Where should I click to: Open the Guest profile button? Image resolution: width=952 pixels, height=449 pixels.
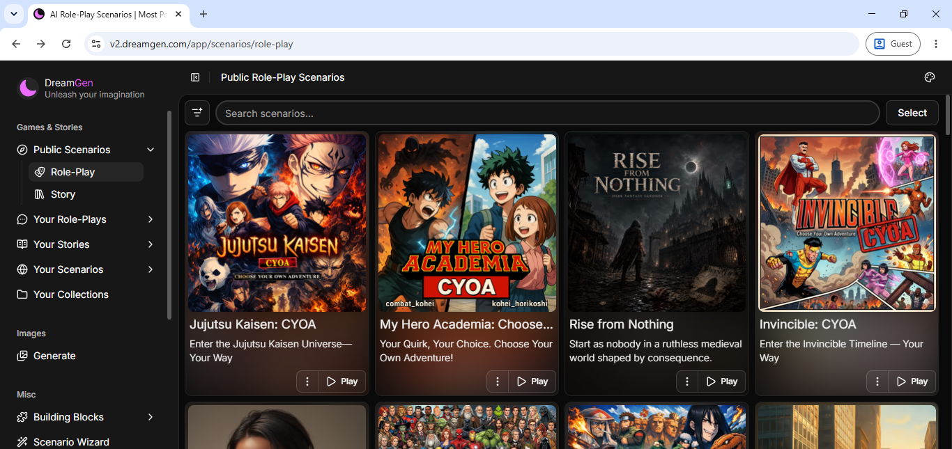(893, 44)
